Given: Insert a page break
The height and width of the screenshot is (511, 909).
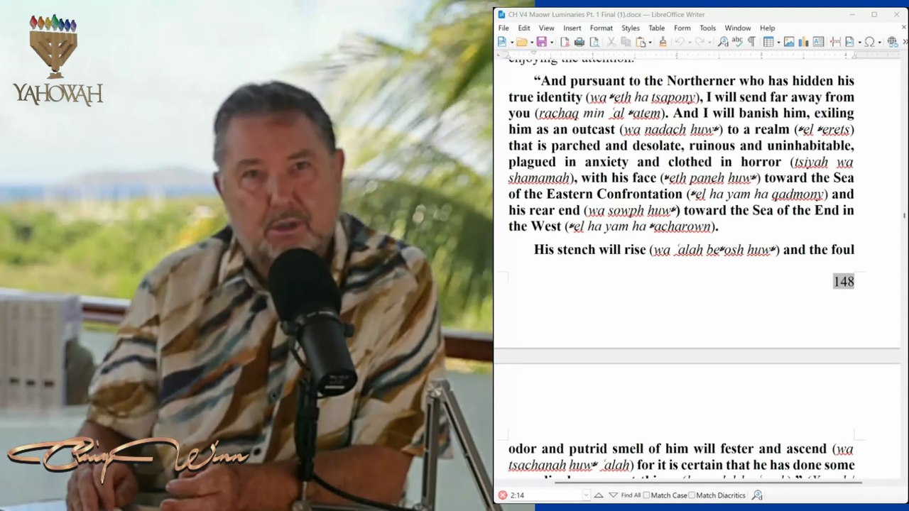Looking at the screenshot, I should tap(835, 42).
